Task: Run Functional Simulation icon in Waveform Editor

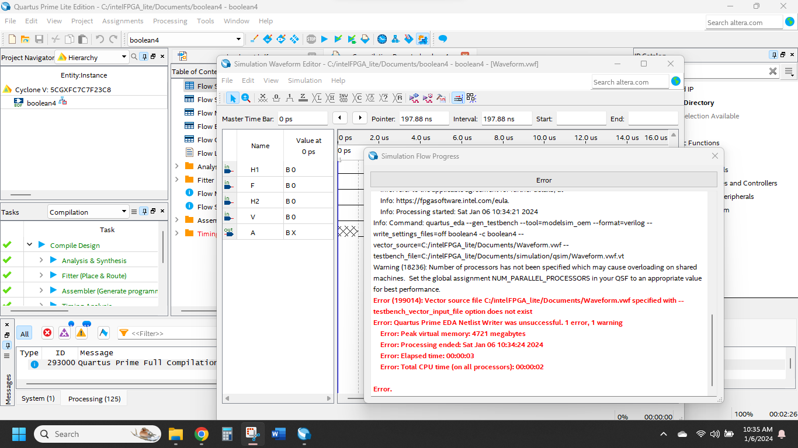Action: [414, 98]
